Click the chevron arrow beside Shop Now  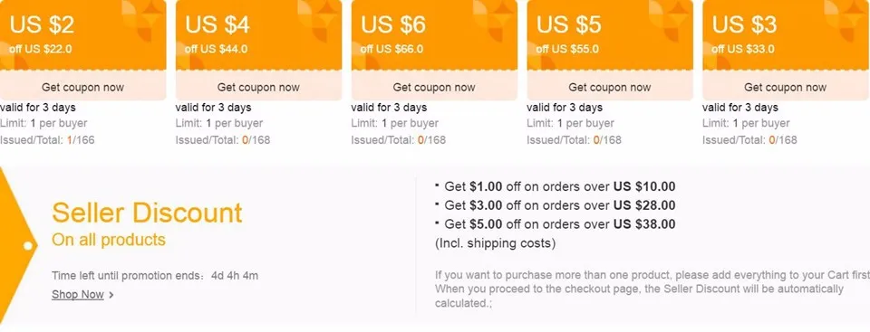point(111,296)
